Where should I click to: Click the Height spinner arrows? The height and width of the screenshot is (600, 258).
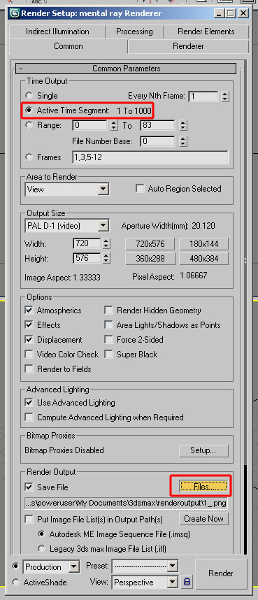(106, 258)
